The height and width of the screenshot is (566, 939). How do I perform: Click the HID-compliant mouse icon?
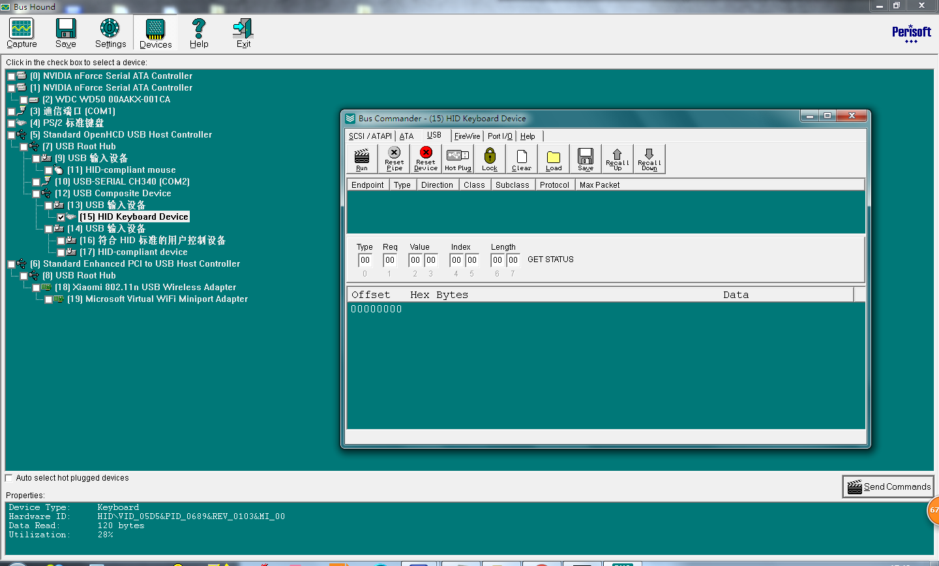point(59,170)
